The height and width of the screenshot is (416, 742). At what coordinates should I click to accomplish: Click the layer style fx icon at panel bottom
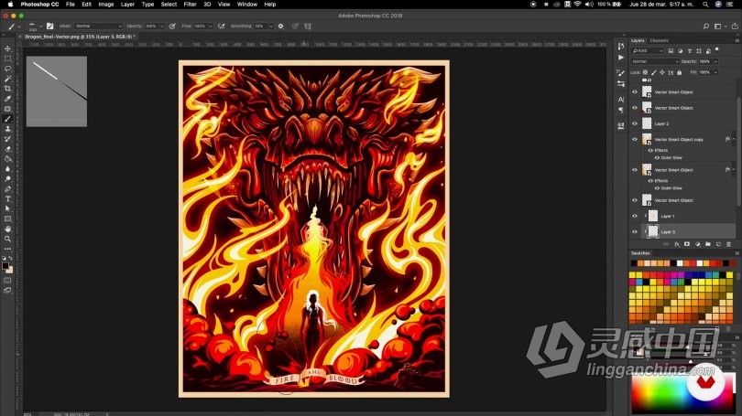click(677, 244)
